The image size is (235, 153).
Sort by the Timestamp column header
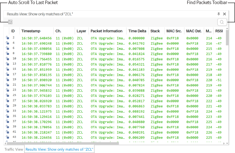tap(36, 31)
